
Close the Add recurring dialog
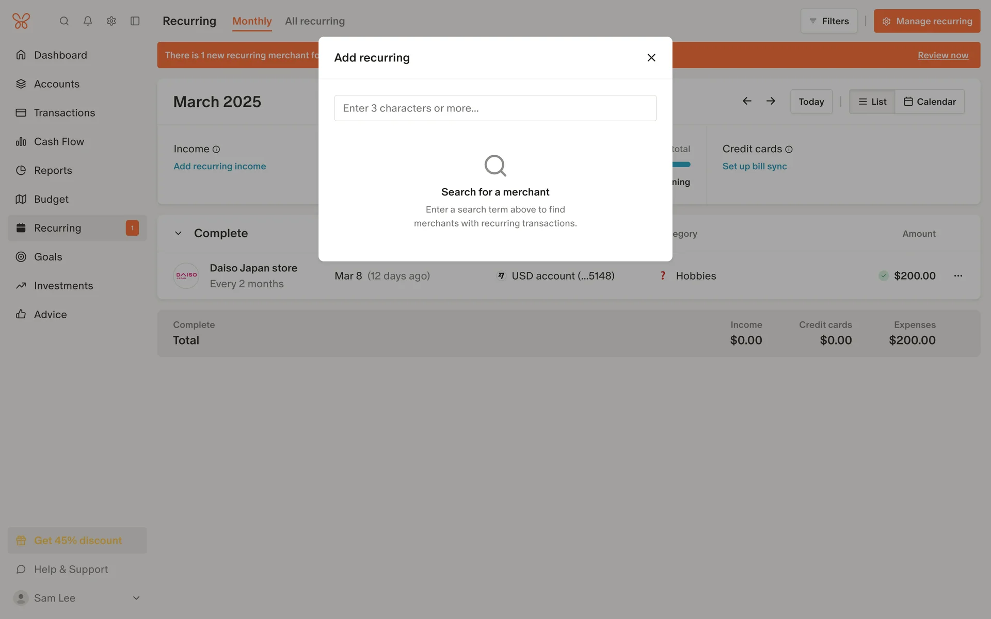pyautogui.click(x=651, y=58)
